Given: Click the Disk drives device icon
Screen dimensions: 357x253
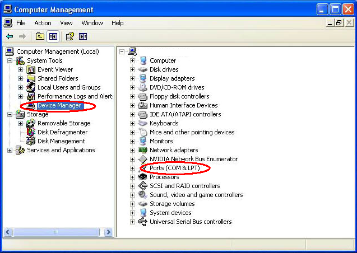Looking at the screenshot, I should coord(143,69).
